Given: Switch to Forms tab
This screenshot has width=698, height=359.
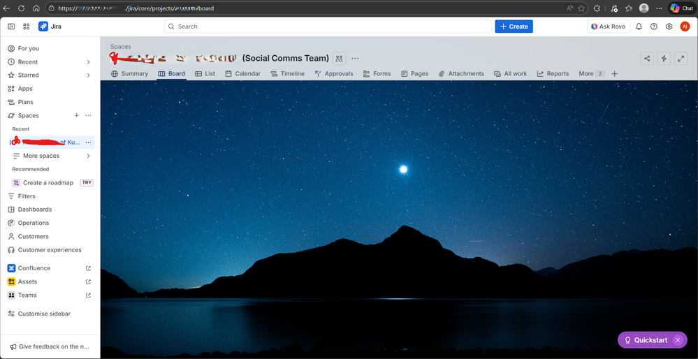Looking at the screenshot, I should (x=377, y=73).
